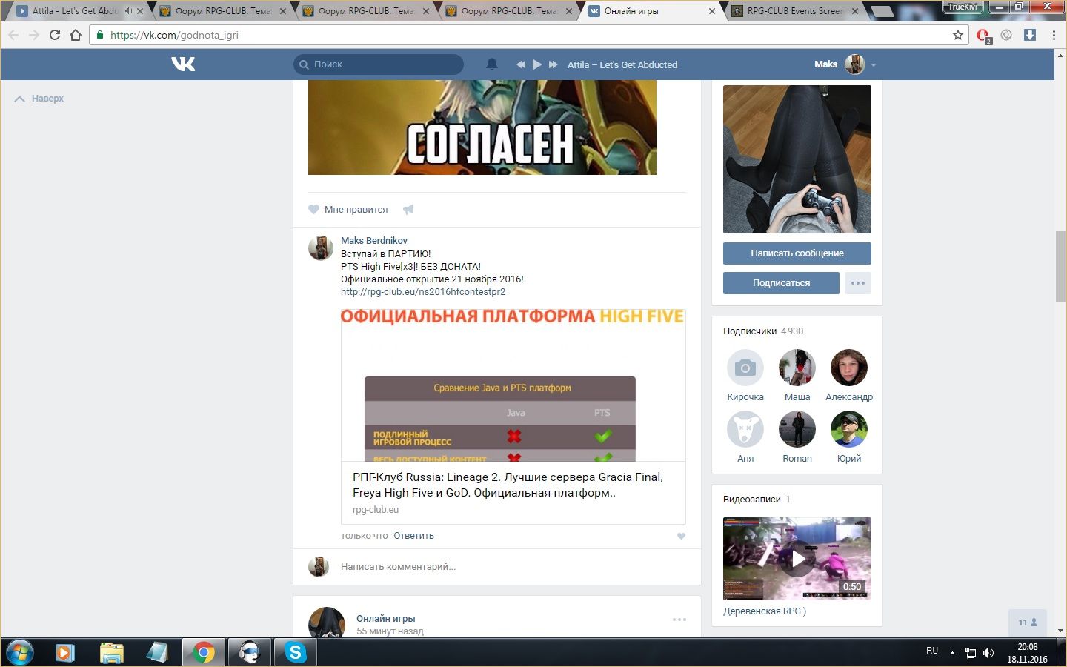
Task: Open the Chrome three-dot menu
Action: 1054,35
